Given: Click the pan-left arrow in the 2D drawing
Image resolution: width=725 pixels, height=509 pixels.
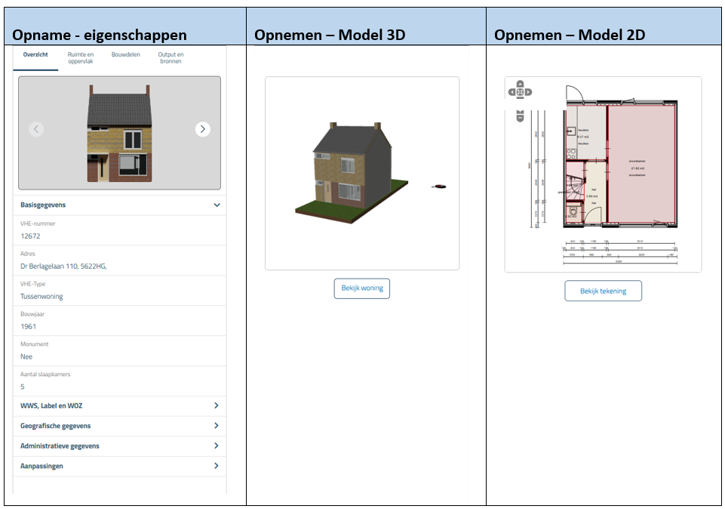Looking at the screenshot, I should [x=512, y=91].
